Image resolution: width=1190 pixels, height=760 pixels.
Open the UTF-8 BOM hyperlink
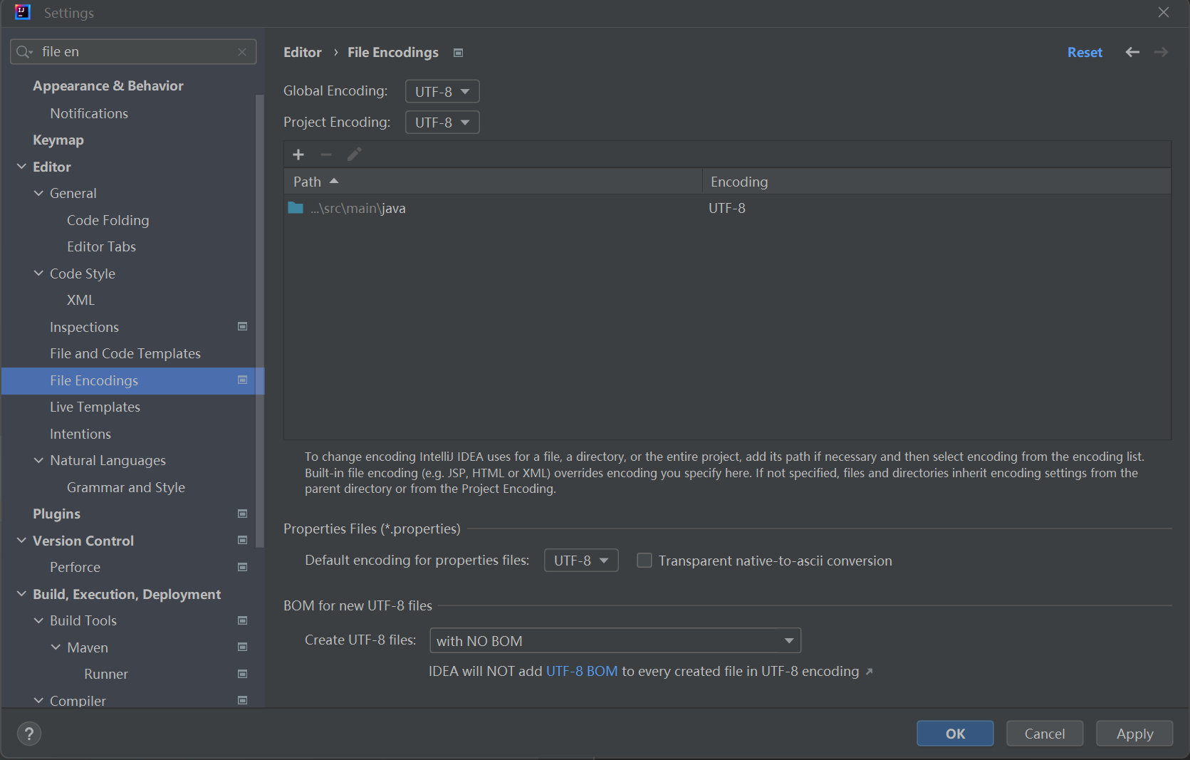[x=582, y=672]
